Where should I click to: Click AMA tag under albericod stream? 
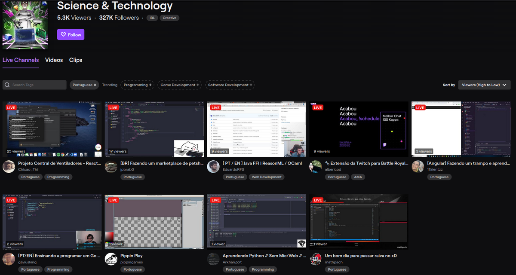click(x=358, y=177)
